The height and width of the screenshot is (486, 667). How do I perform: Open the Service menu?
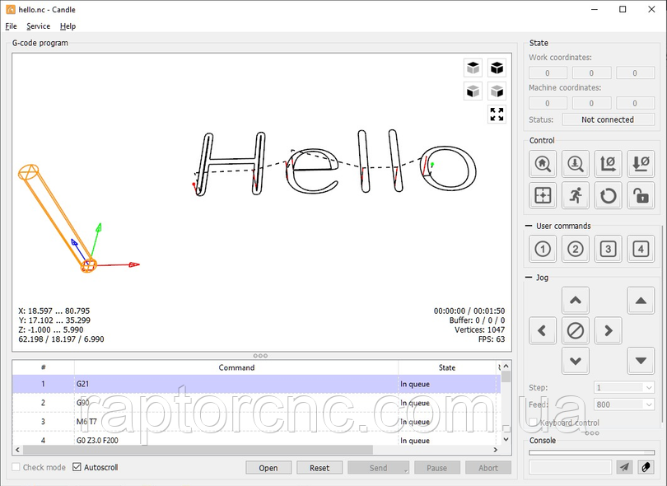pyautogui.click(x=38, y=26)
